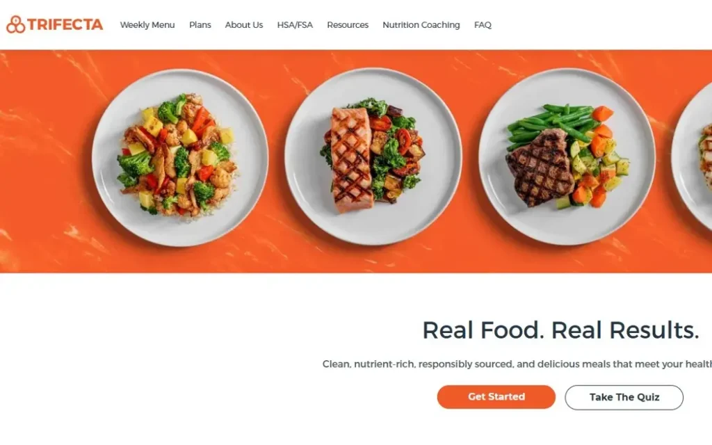Image resolution: width=712 pixels, height=445 pixels.
Task: Select HSA/FSA in navigation
Action: click(x=295, y=25)
